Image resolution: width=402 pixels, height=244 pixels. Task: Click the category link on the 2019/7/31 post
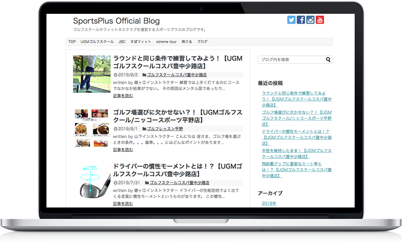pyautogui.click(x=179, y=183)
